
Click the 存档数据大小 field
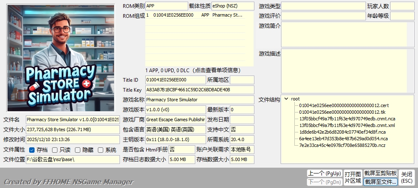[x=242, y=159]
